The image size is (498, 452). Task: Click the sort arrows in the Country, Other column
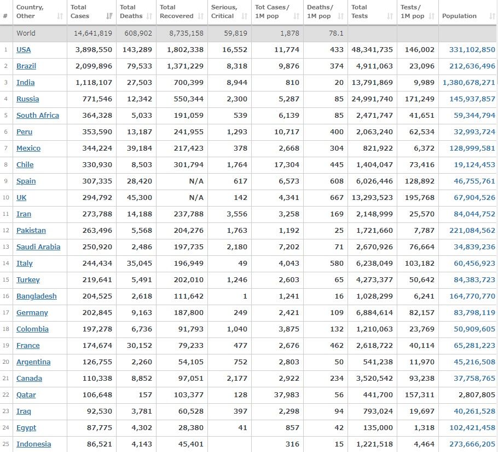point(60,16)
